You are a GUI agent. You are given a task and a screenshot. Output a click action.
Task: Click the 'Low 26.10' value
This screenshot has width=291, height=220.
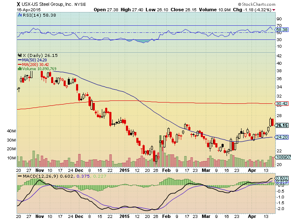coord(157,10)
